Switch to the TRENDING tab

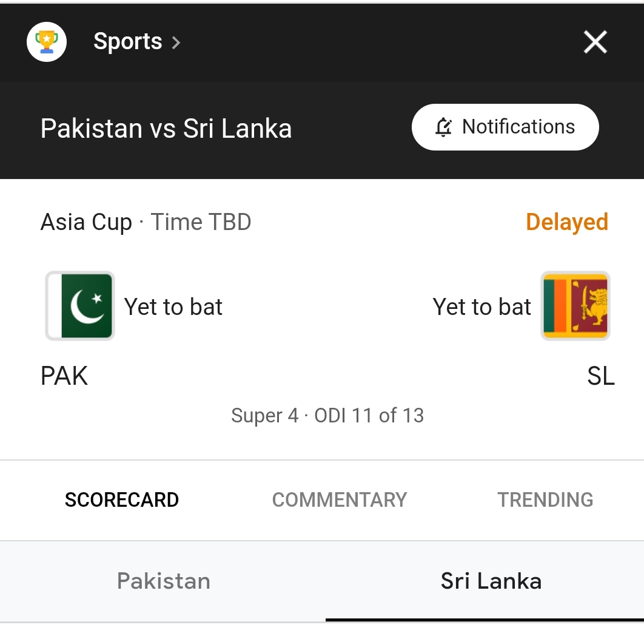click(x=545, y=500)
